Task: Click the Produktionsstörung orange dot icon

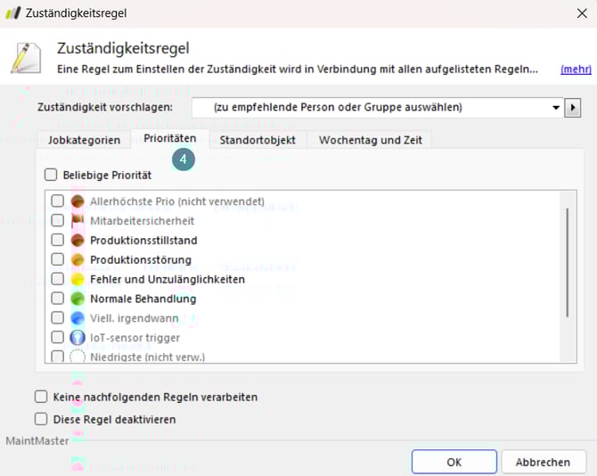Action: (x=78, y=259)
